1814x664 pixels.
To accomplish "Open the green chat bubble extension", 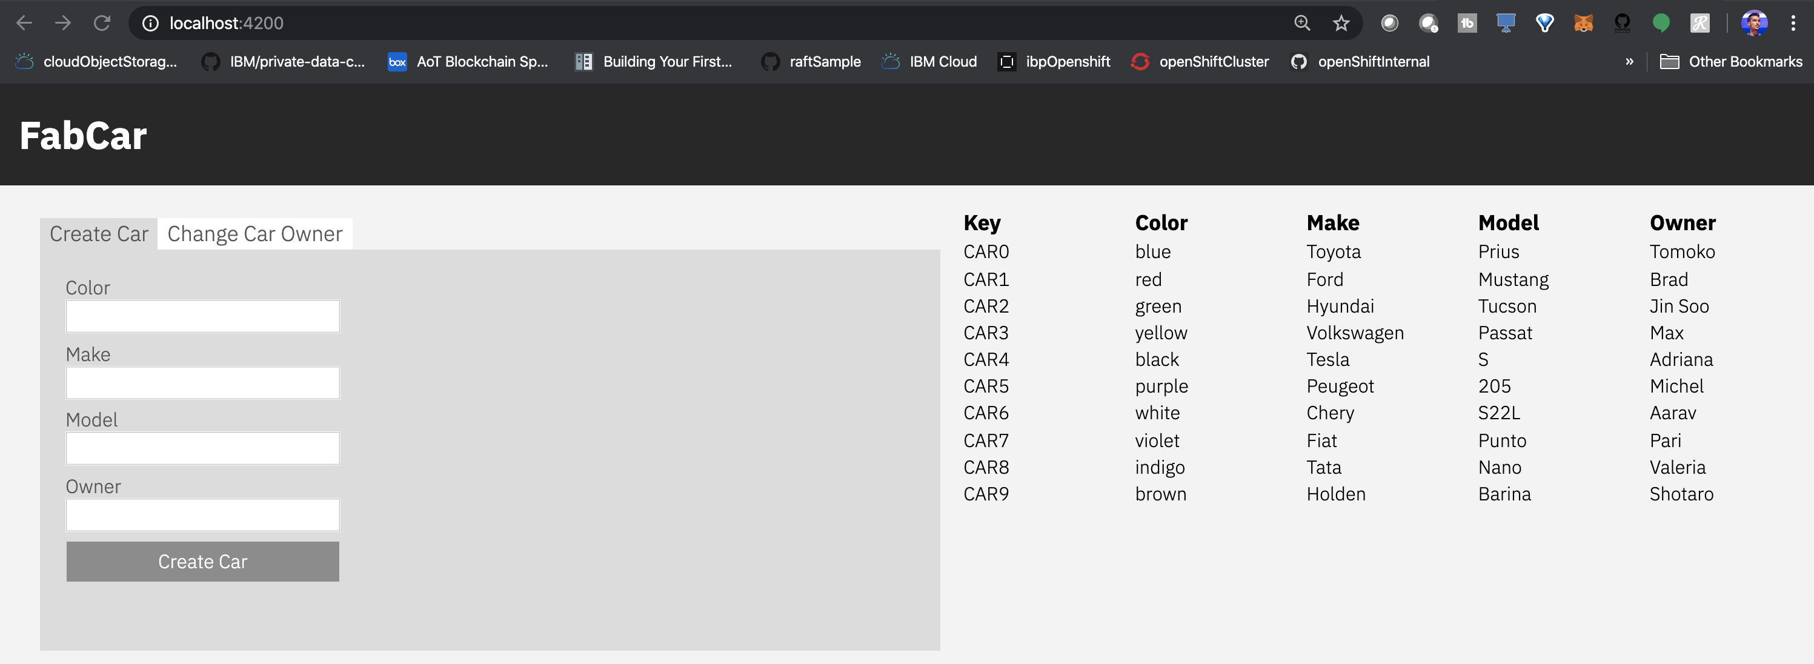I will click(x=1661, y=23).
